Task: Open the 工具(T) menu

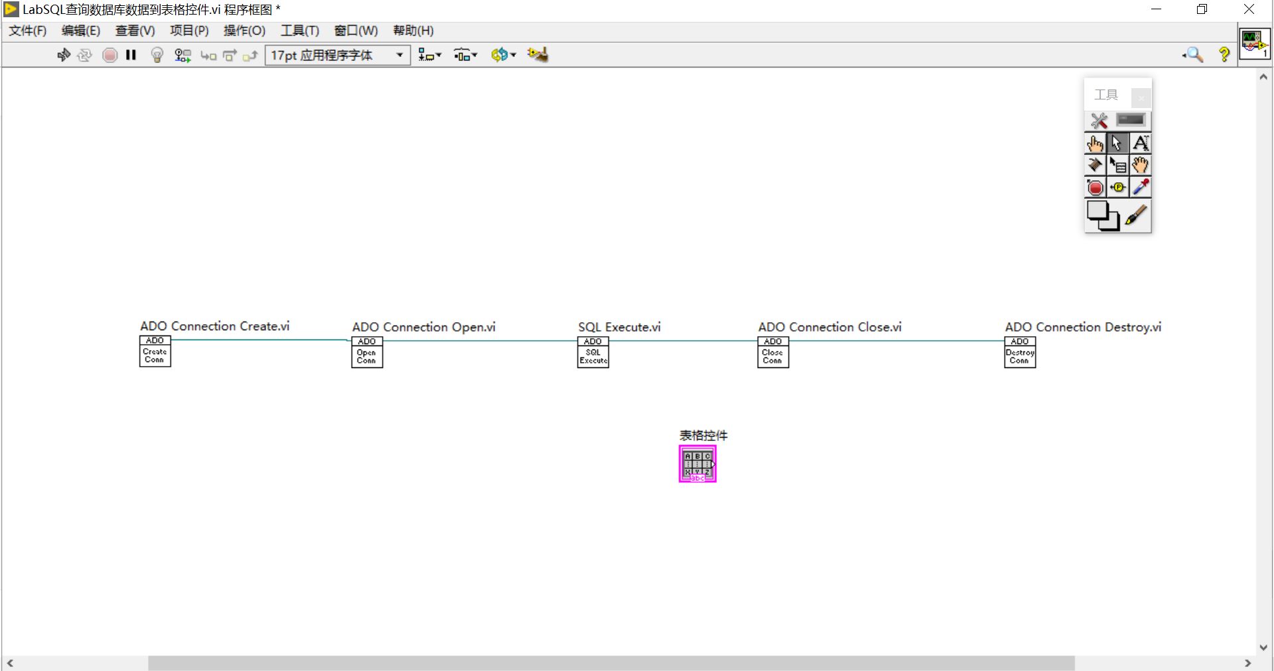Action: [x=300, y=30]
